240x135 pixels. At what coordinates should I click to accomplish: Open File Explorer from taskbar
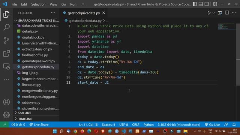click(186, 131)
